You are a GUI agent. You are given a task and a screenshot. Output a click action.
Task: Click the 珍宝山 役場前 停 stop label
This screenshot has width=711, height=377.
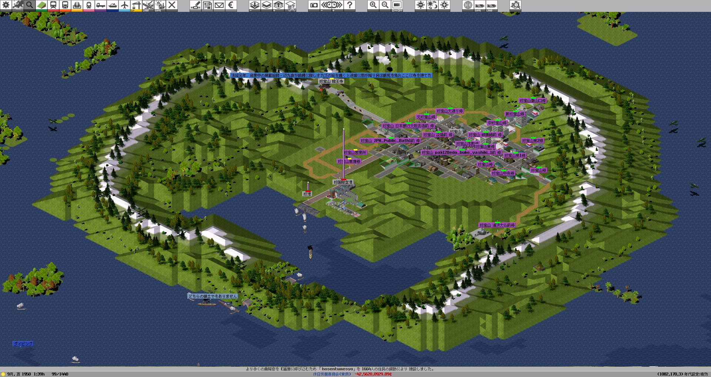click(438, 135)
